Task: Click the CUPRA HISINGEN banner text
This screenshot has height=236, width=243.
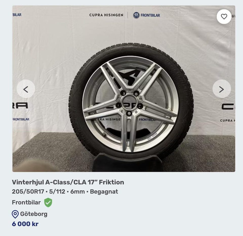Action: coord(106,15)
